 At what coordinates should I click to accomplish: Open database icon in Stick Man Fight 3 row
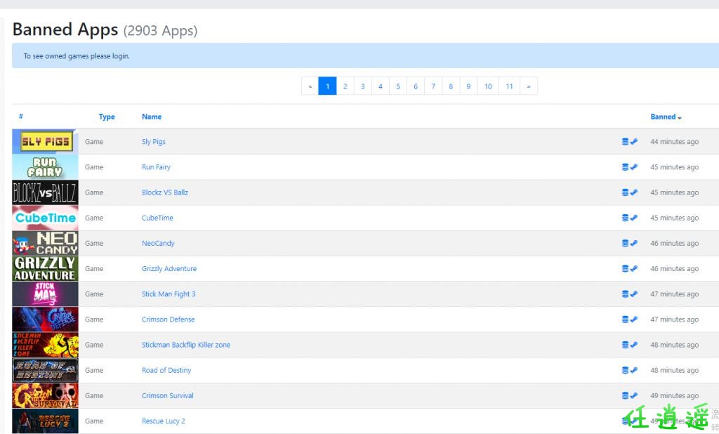coord(625,294)
